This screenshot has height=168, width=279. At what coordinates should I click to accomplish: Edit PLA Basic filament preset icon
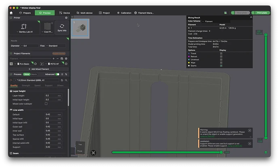click(x=36, y=64)
